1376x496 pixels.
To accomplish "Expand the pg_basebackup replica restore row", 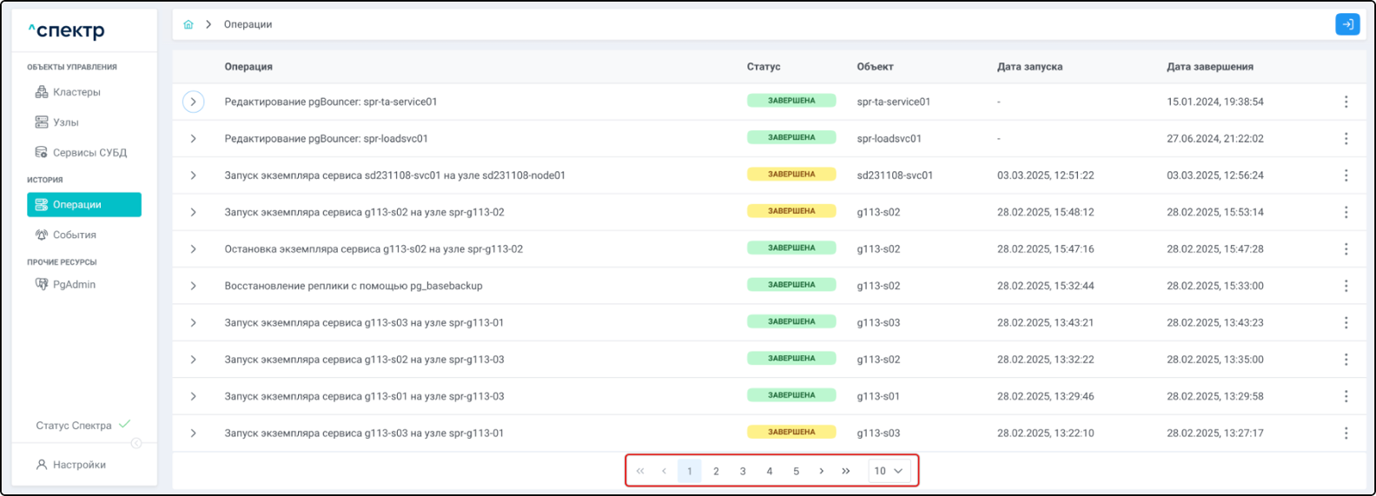I will coord(193,286).
